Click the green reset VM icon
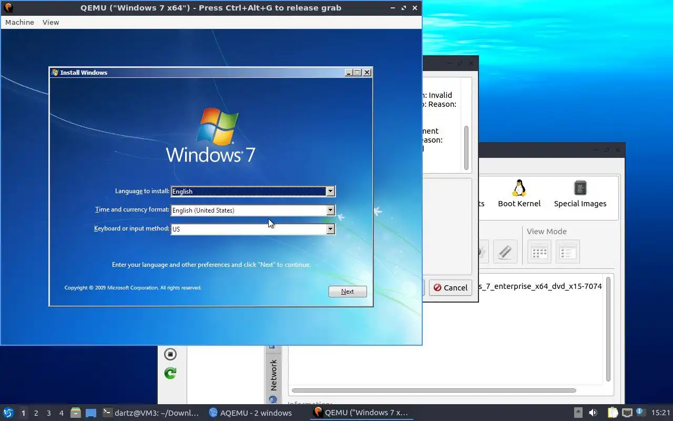 click(170, 373)
